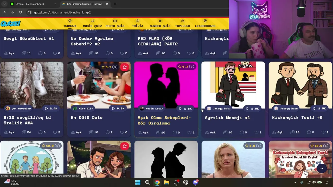Click author Kevin Levin
The height and width of the screenshot is (187, 333).
pyautogui.click(x=152, y=108)
